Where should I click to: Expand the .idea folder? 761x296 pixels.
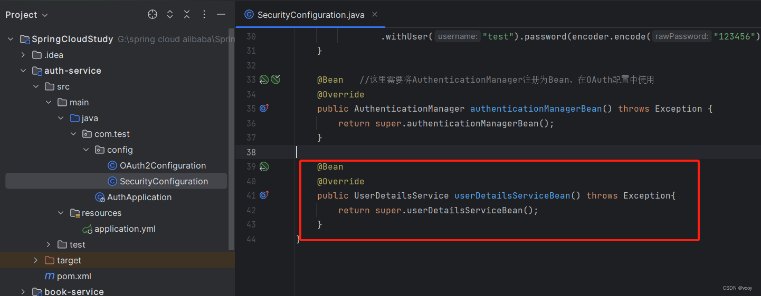23,55
